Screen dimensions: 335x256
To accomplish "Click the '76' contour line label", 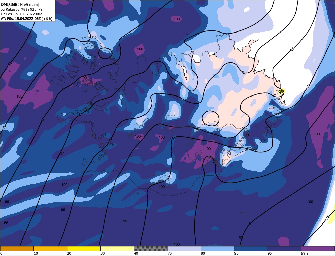I will 328,218.
